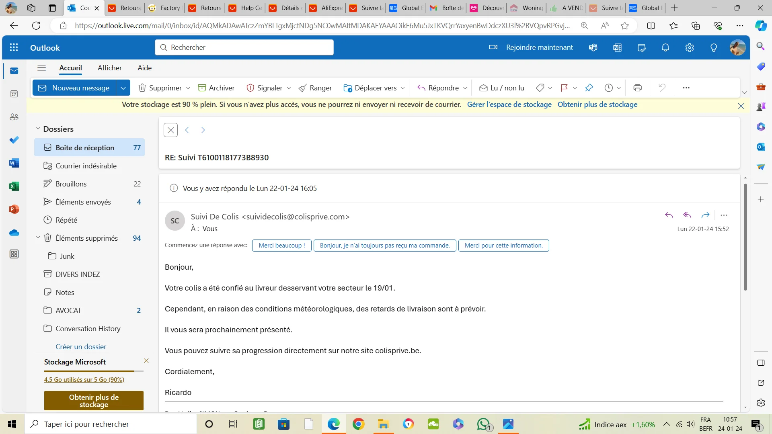Expand Nouveau message dropdown arrow
The image size is (772, 434).
123,88
